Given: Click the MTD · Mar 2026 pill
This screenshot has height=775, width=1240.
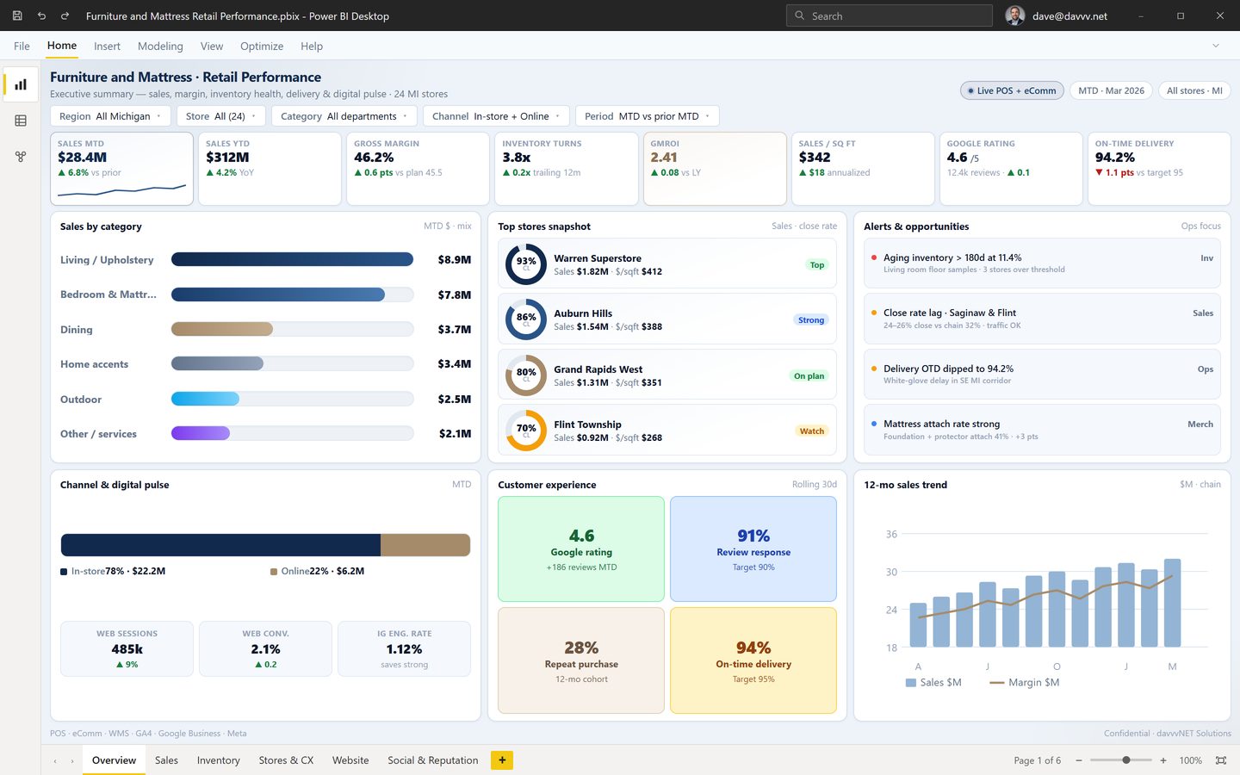Looking at the screenshot, I should (x=1111, y=90).
